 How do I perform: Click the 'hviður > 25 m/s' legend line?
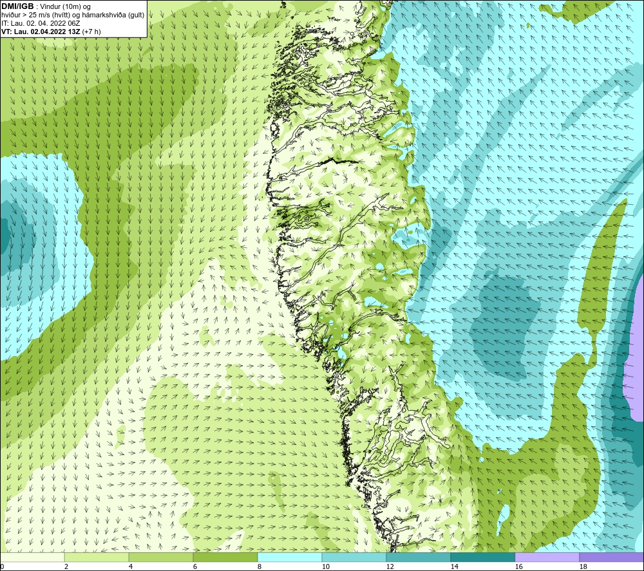[x=73, y=15]
